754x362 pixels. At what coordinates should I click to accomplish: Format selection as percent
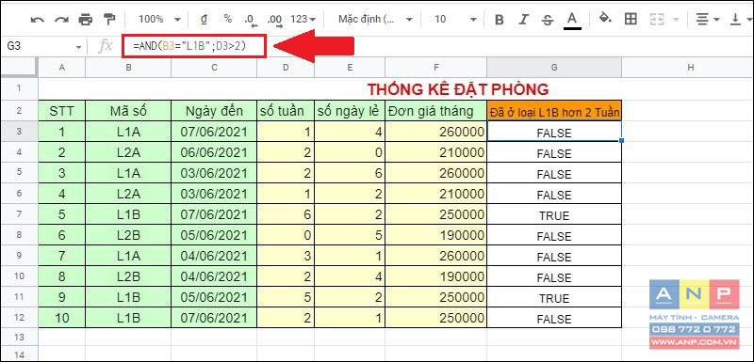click(x=227, y=19)
